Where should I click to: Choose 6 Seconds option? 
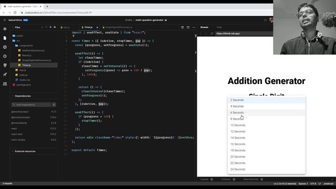point(266,113)
